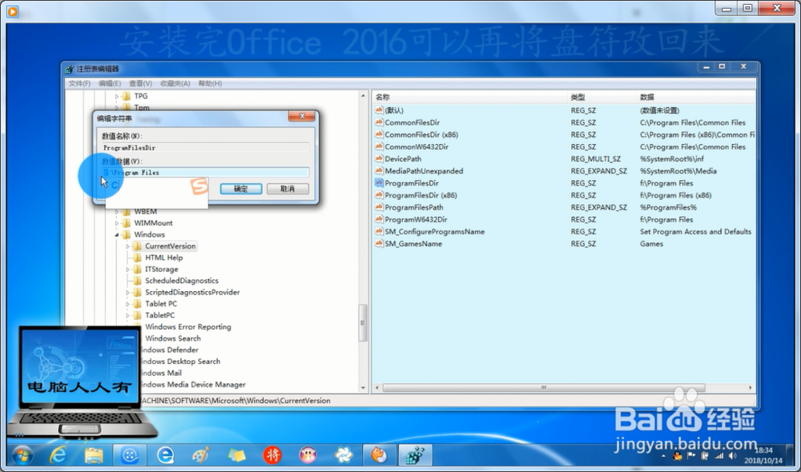Click the values pane horizontal scrollbar thumb
Image resolution: width=801 pixels, height=472 pixels.
544,388
